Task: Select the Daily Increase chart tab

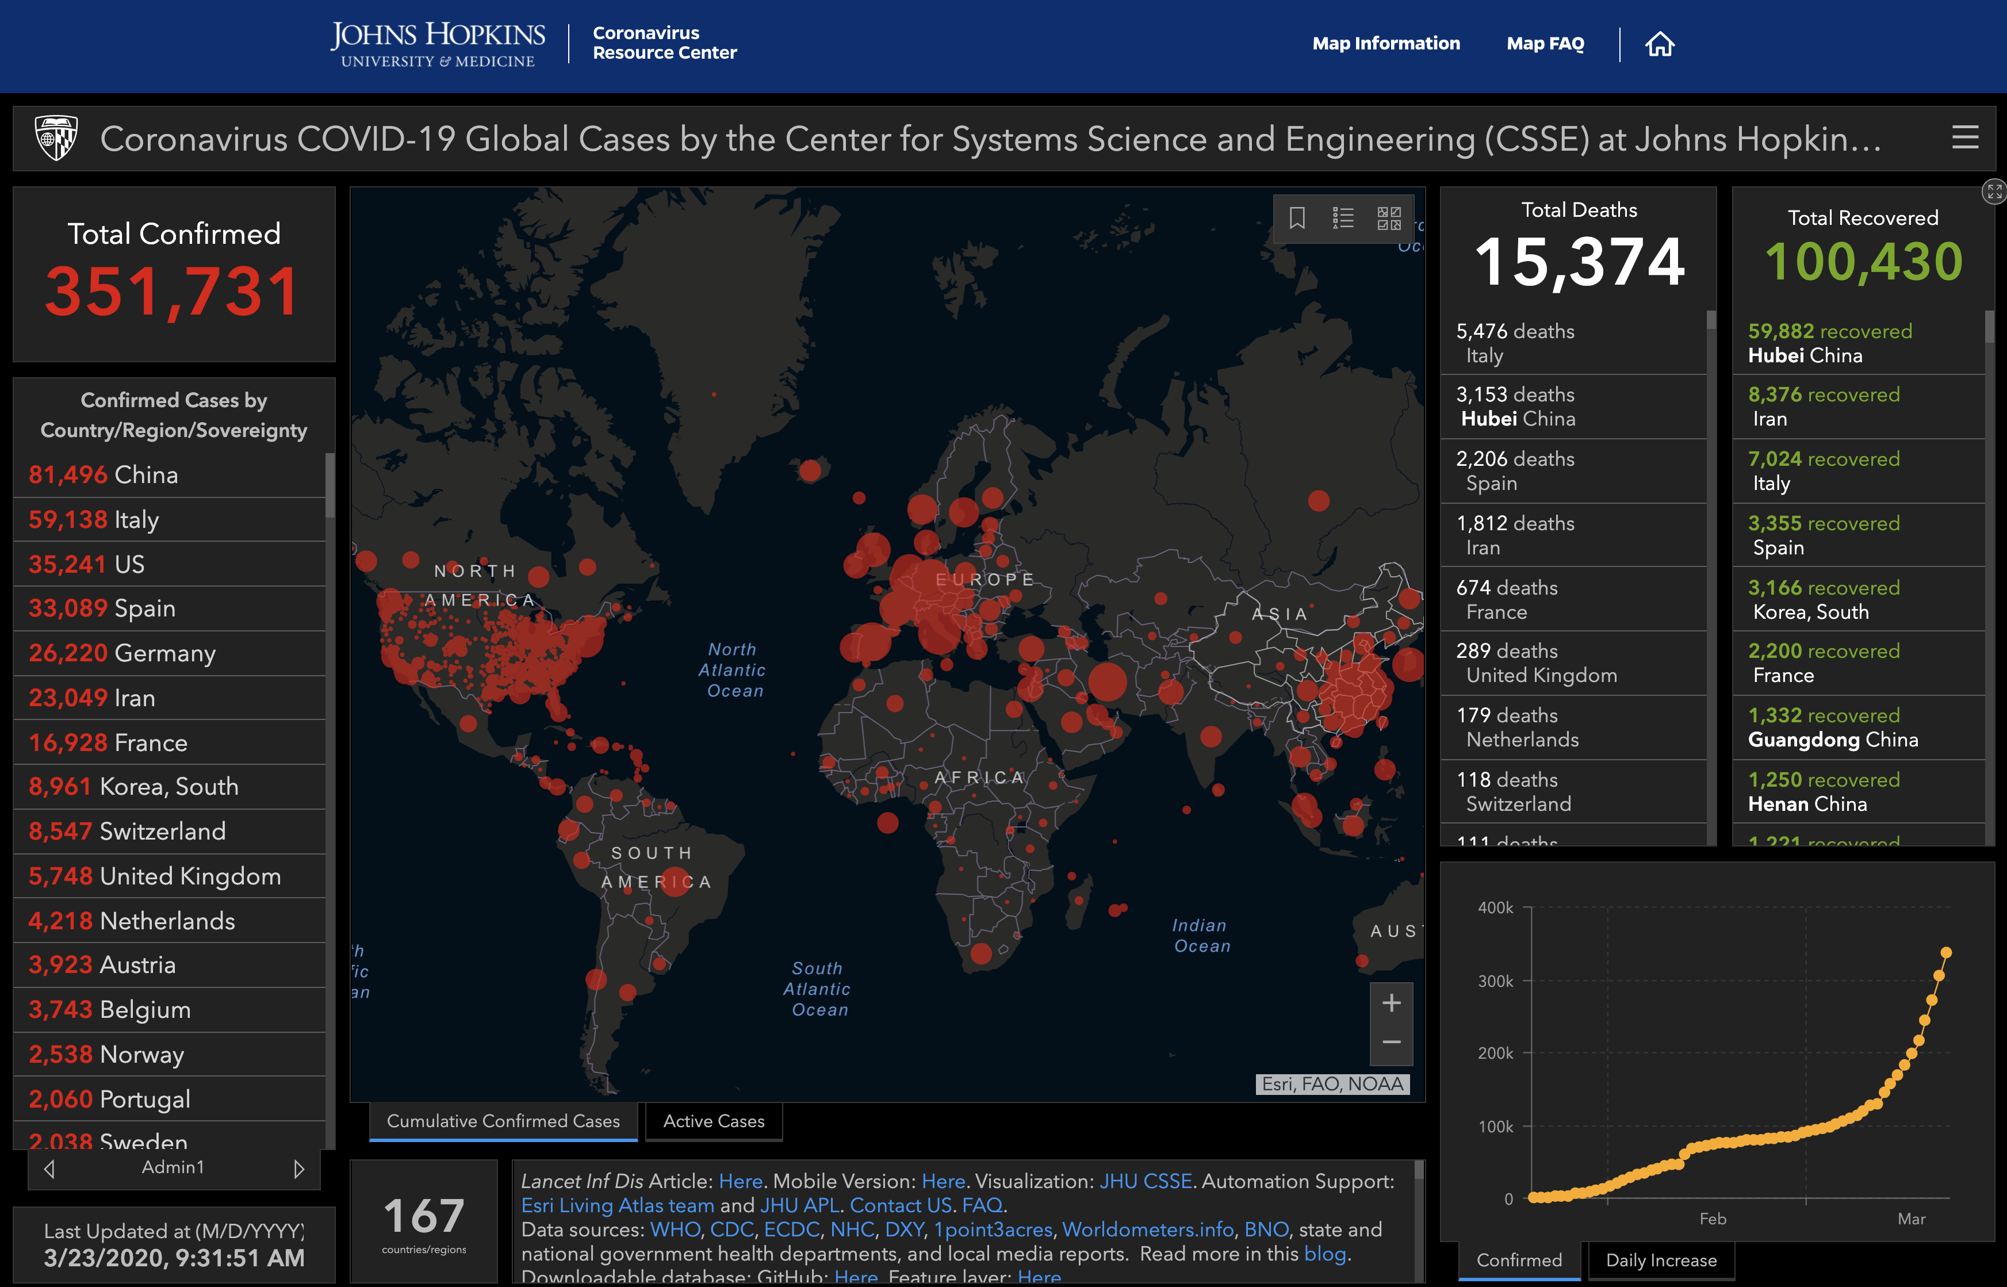Action: 1660,1260
